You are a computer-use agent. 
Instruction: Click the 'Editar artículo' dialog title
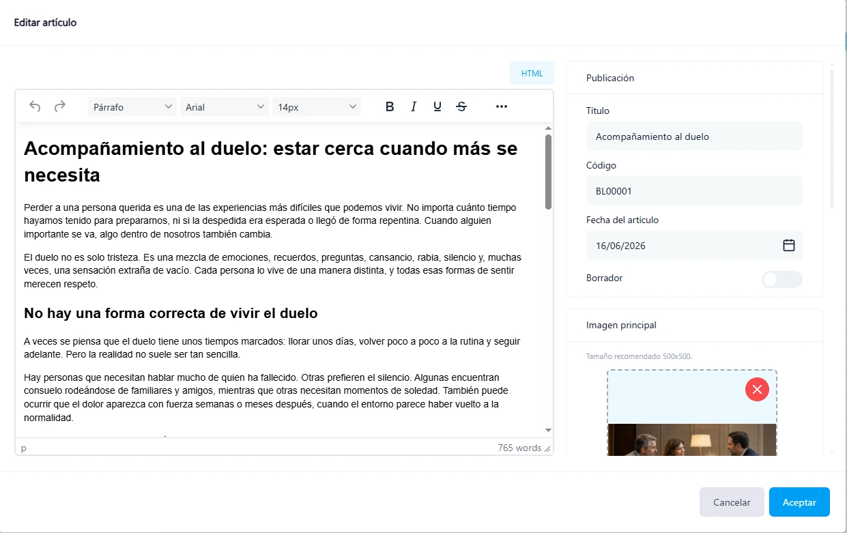point(45,23)
